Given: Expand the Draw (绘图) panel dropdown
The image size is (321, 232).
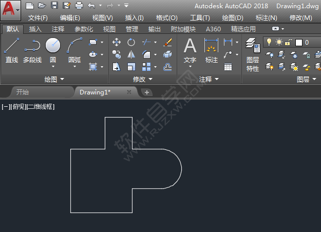Looking at the screenshot, I should click(x=54, y=80).
